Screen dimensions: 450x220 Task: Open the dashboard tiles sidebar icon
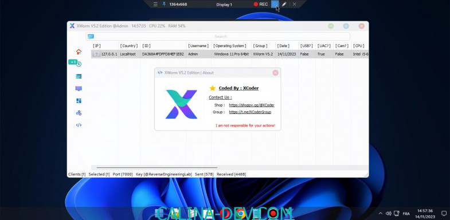point(79,101)
